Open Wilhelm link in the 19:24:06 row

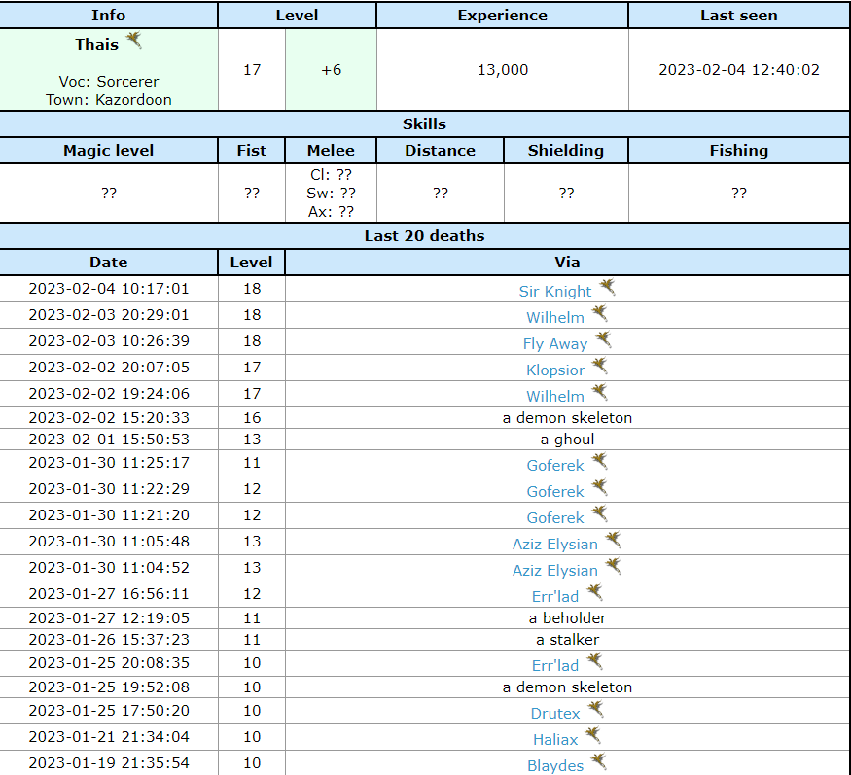555,397
